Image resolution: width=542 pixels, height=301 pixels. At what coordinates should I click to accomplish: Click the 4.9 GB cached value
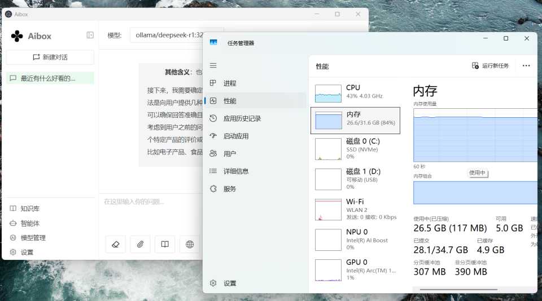point(491,250)
